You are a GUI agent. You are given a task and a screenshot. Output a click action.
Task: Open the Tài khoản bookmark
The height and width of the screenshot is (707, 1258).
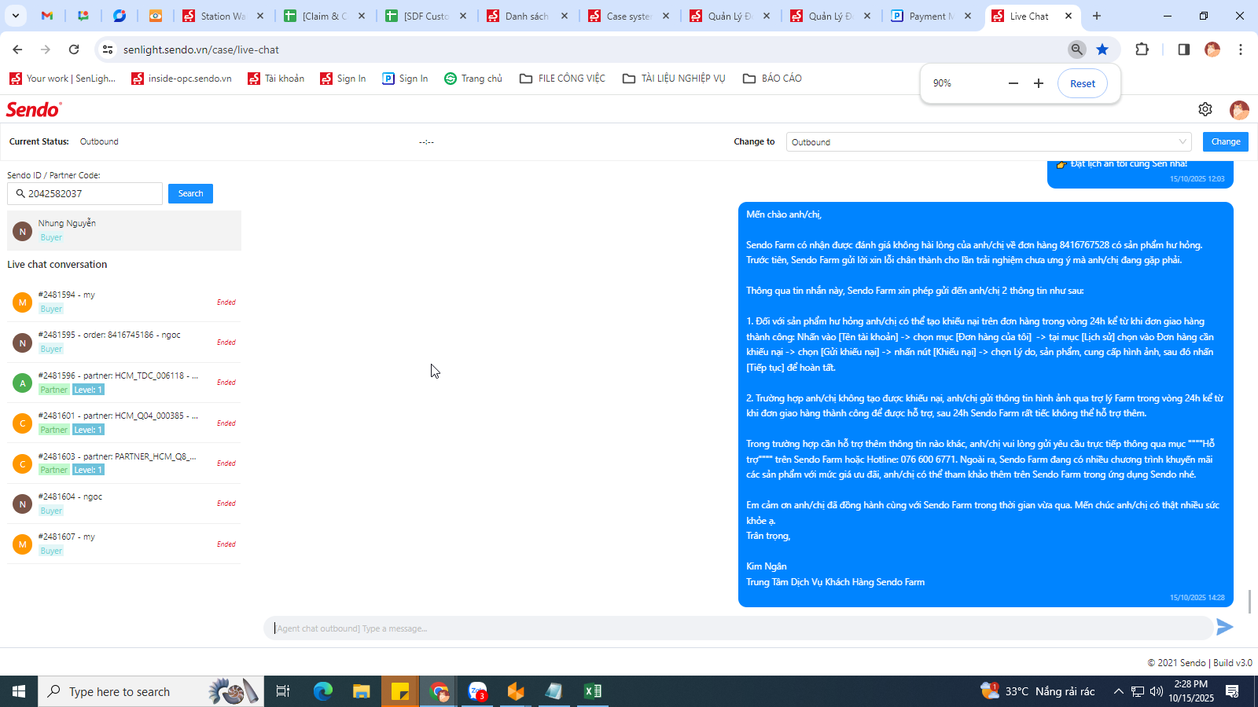276,79
